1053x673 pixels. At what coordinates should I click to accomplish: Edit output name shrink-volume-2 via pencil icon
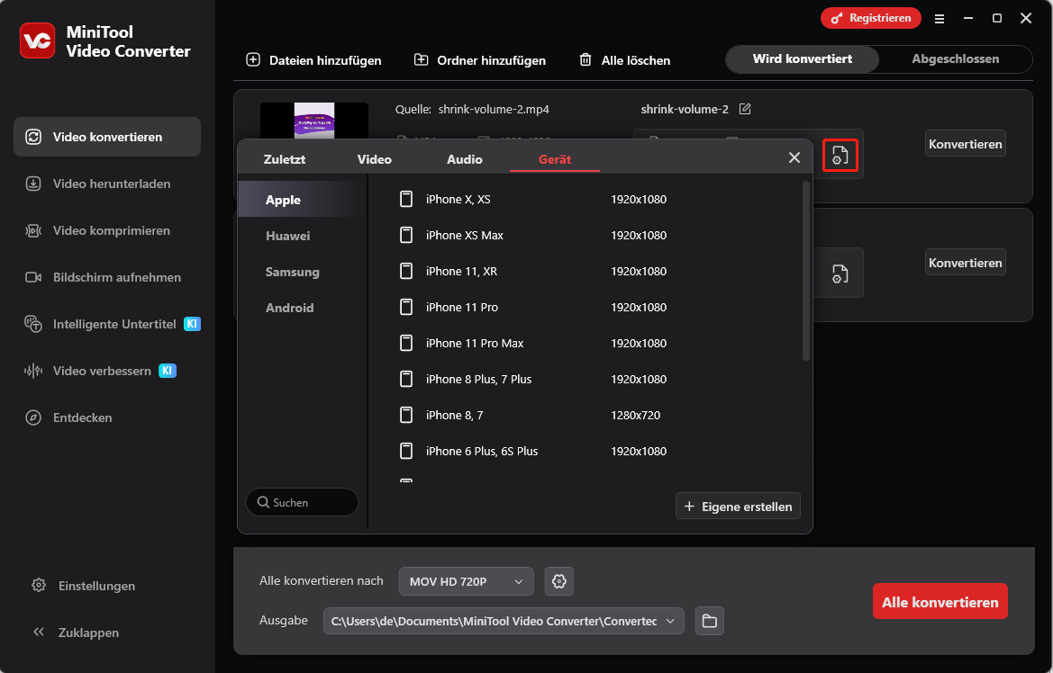click(x=745, y=109)
